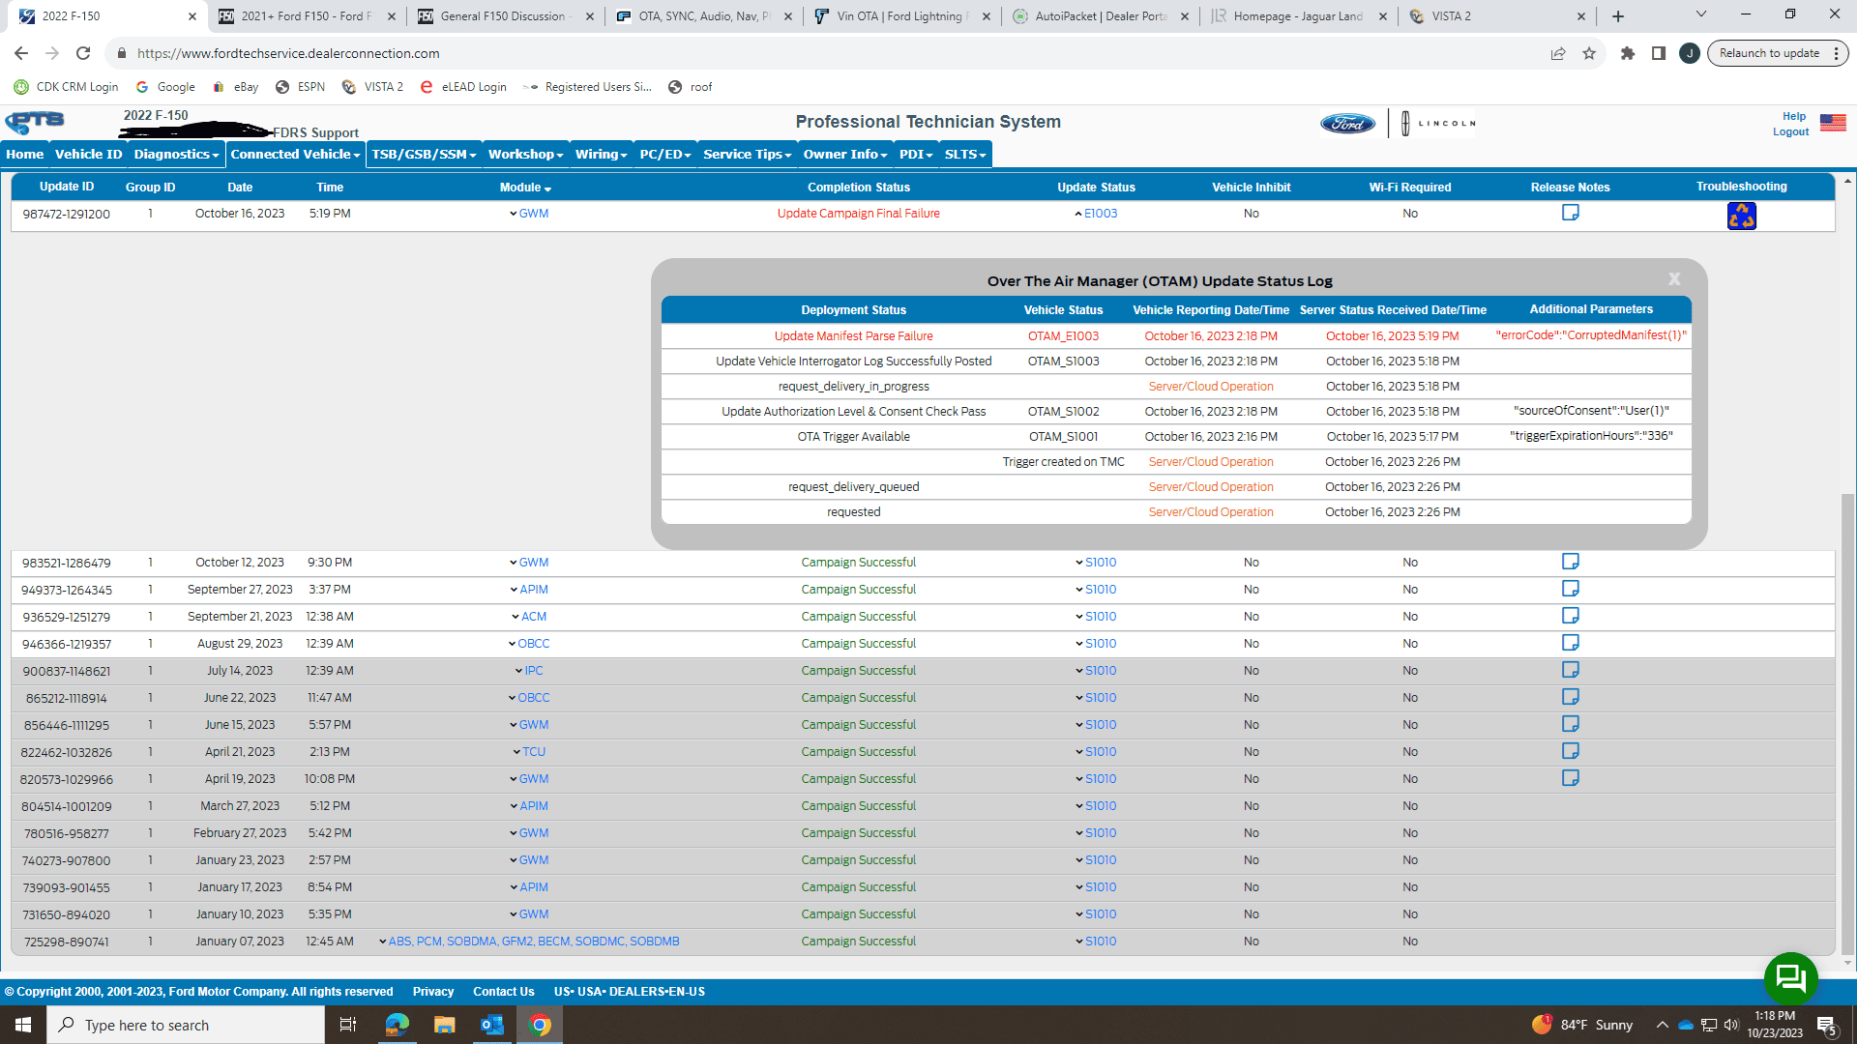
Task: Click the US flag language icon
Action: [1832, 123]
